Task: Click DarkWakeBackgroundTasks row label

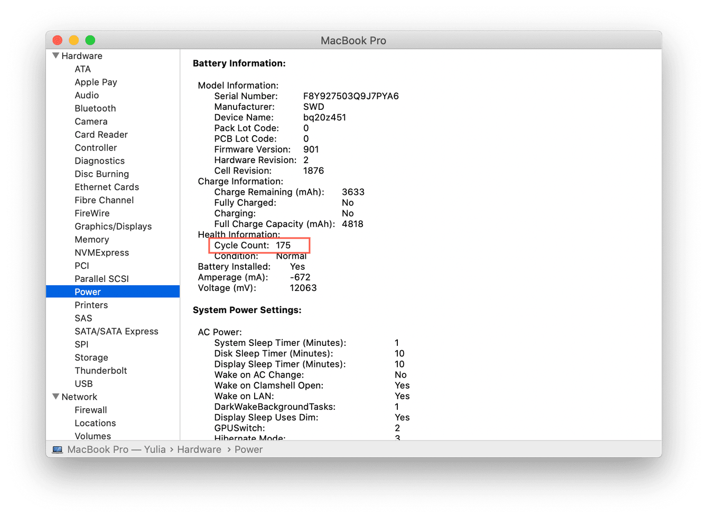Action: coord(275,407)
